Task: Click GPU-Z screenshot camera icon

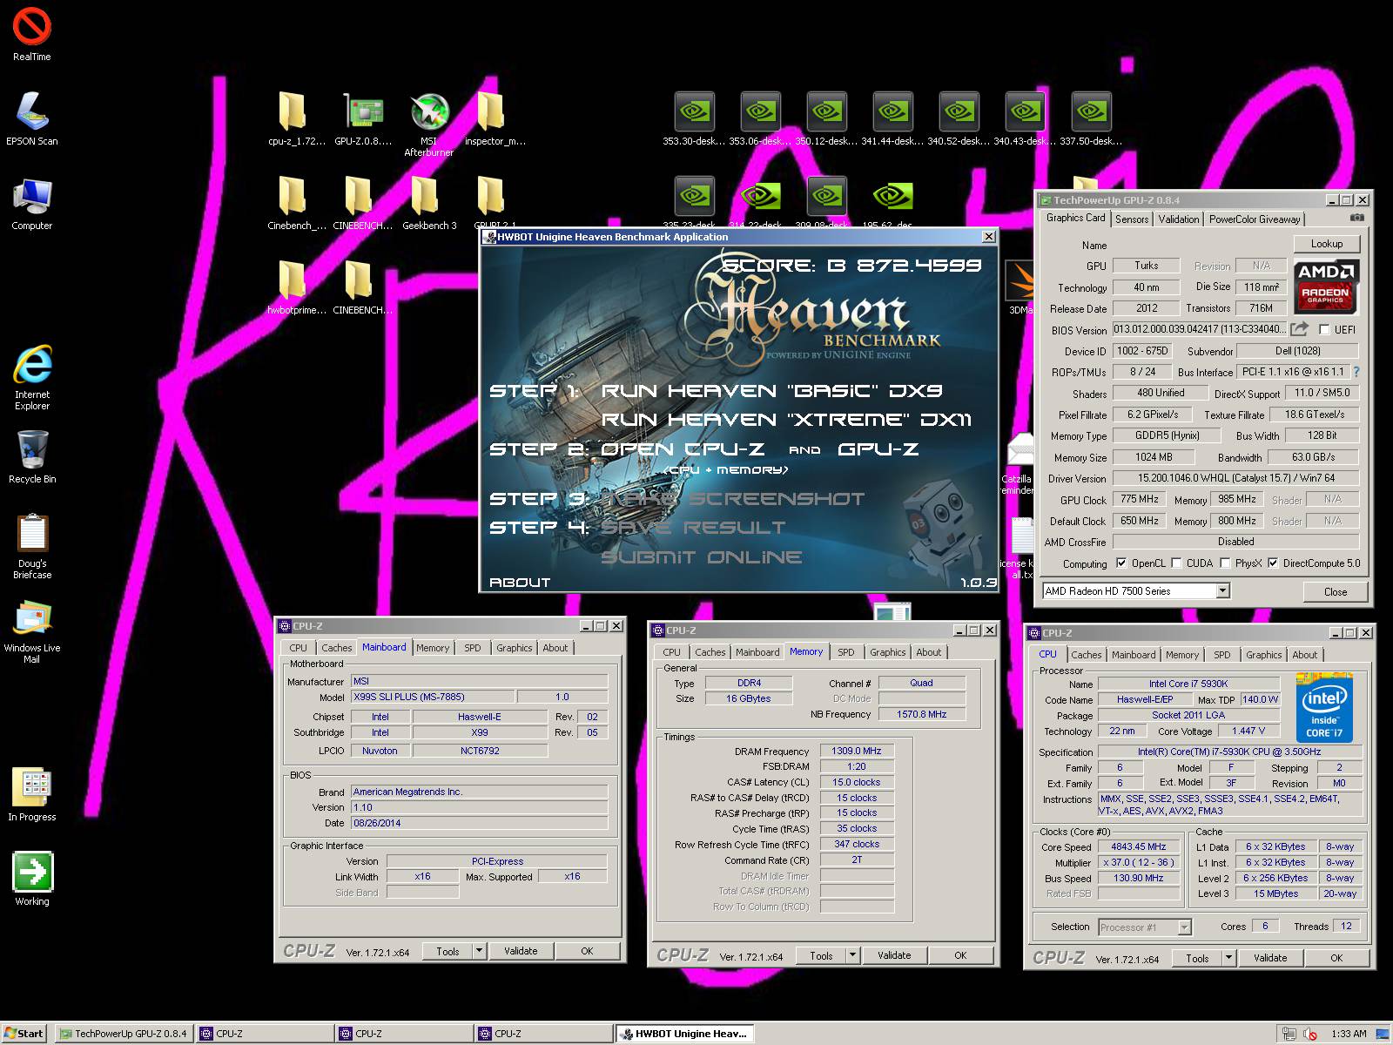Action: tap(1356, 218)
